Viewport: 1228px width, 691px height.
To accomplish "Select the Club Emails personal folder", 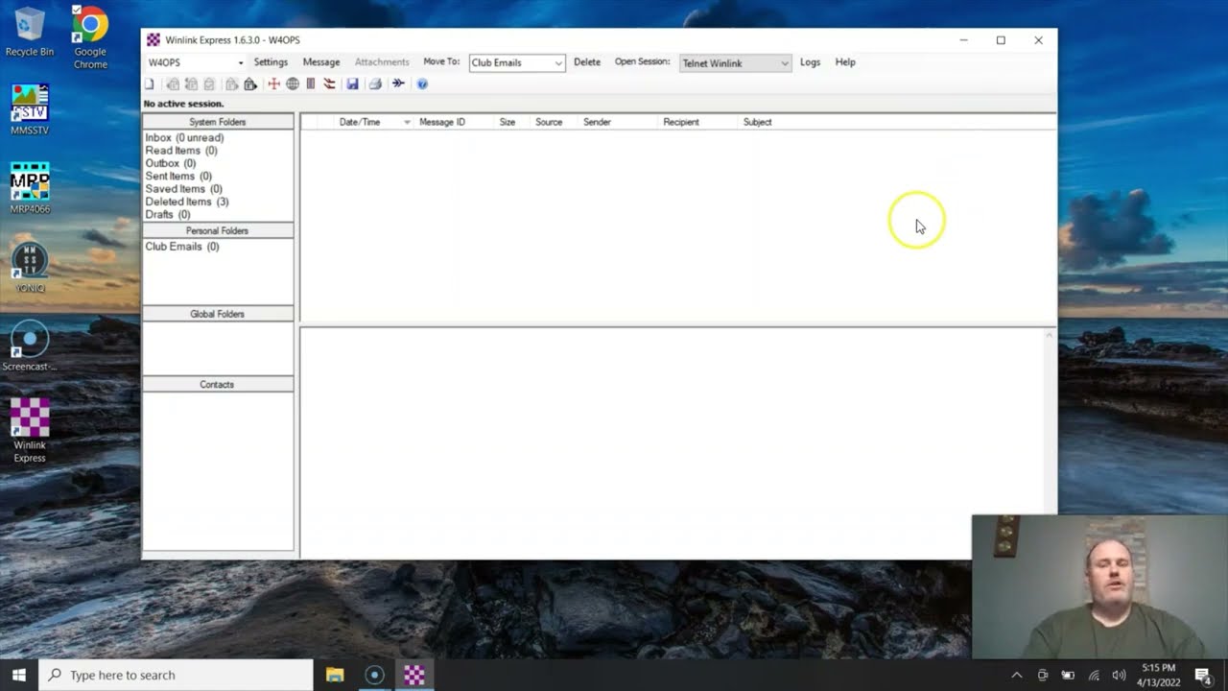I will point(182,247).
